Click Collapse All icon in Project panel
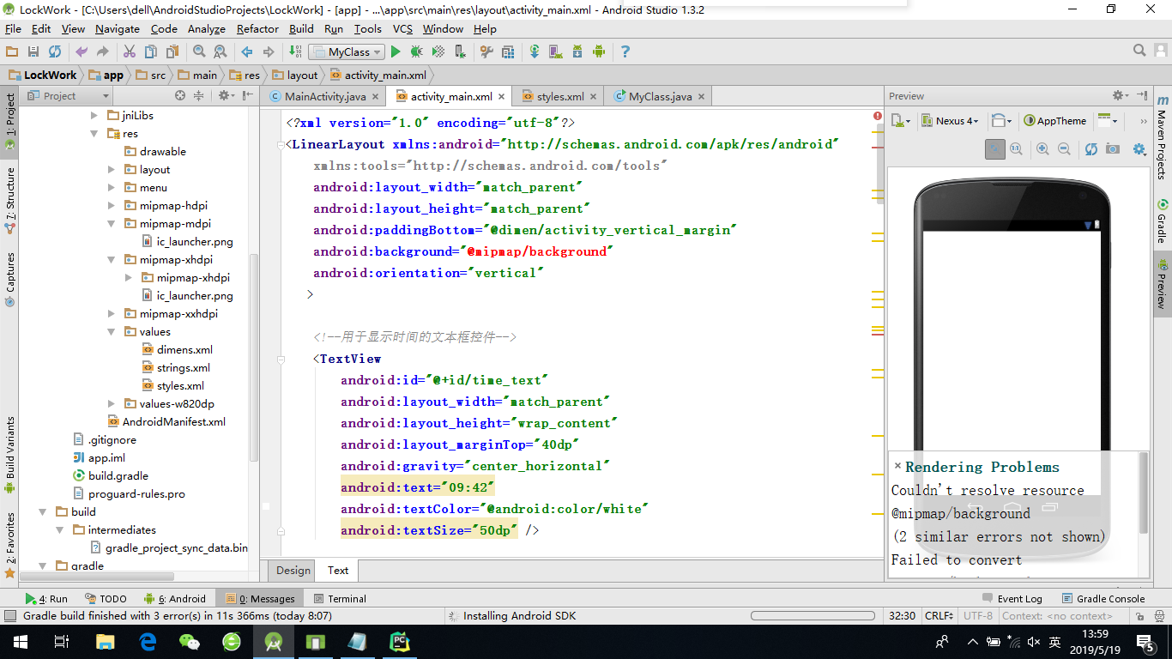 tap(199, 96)
